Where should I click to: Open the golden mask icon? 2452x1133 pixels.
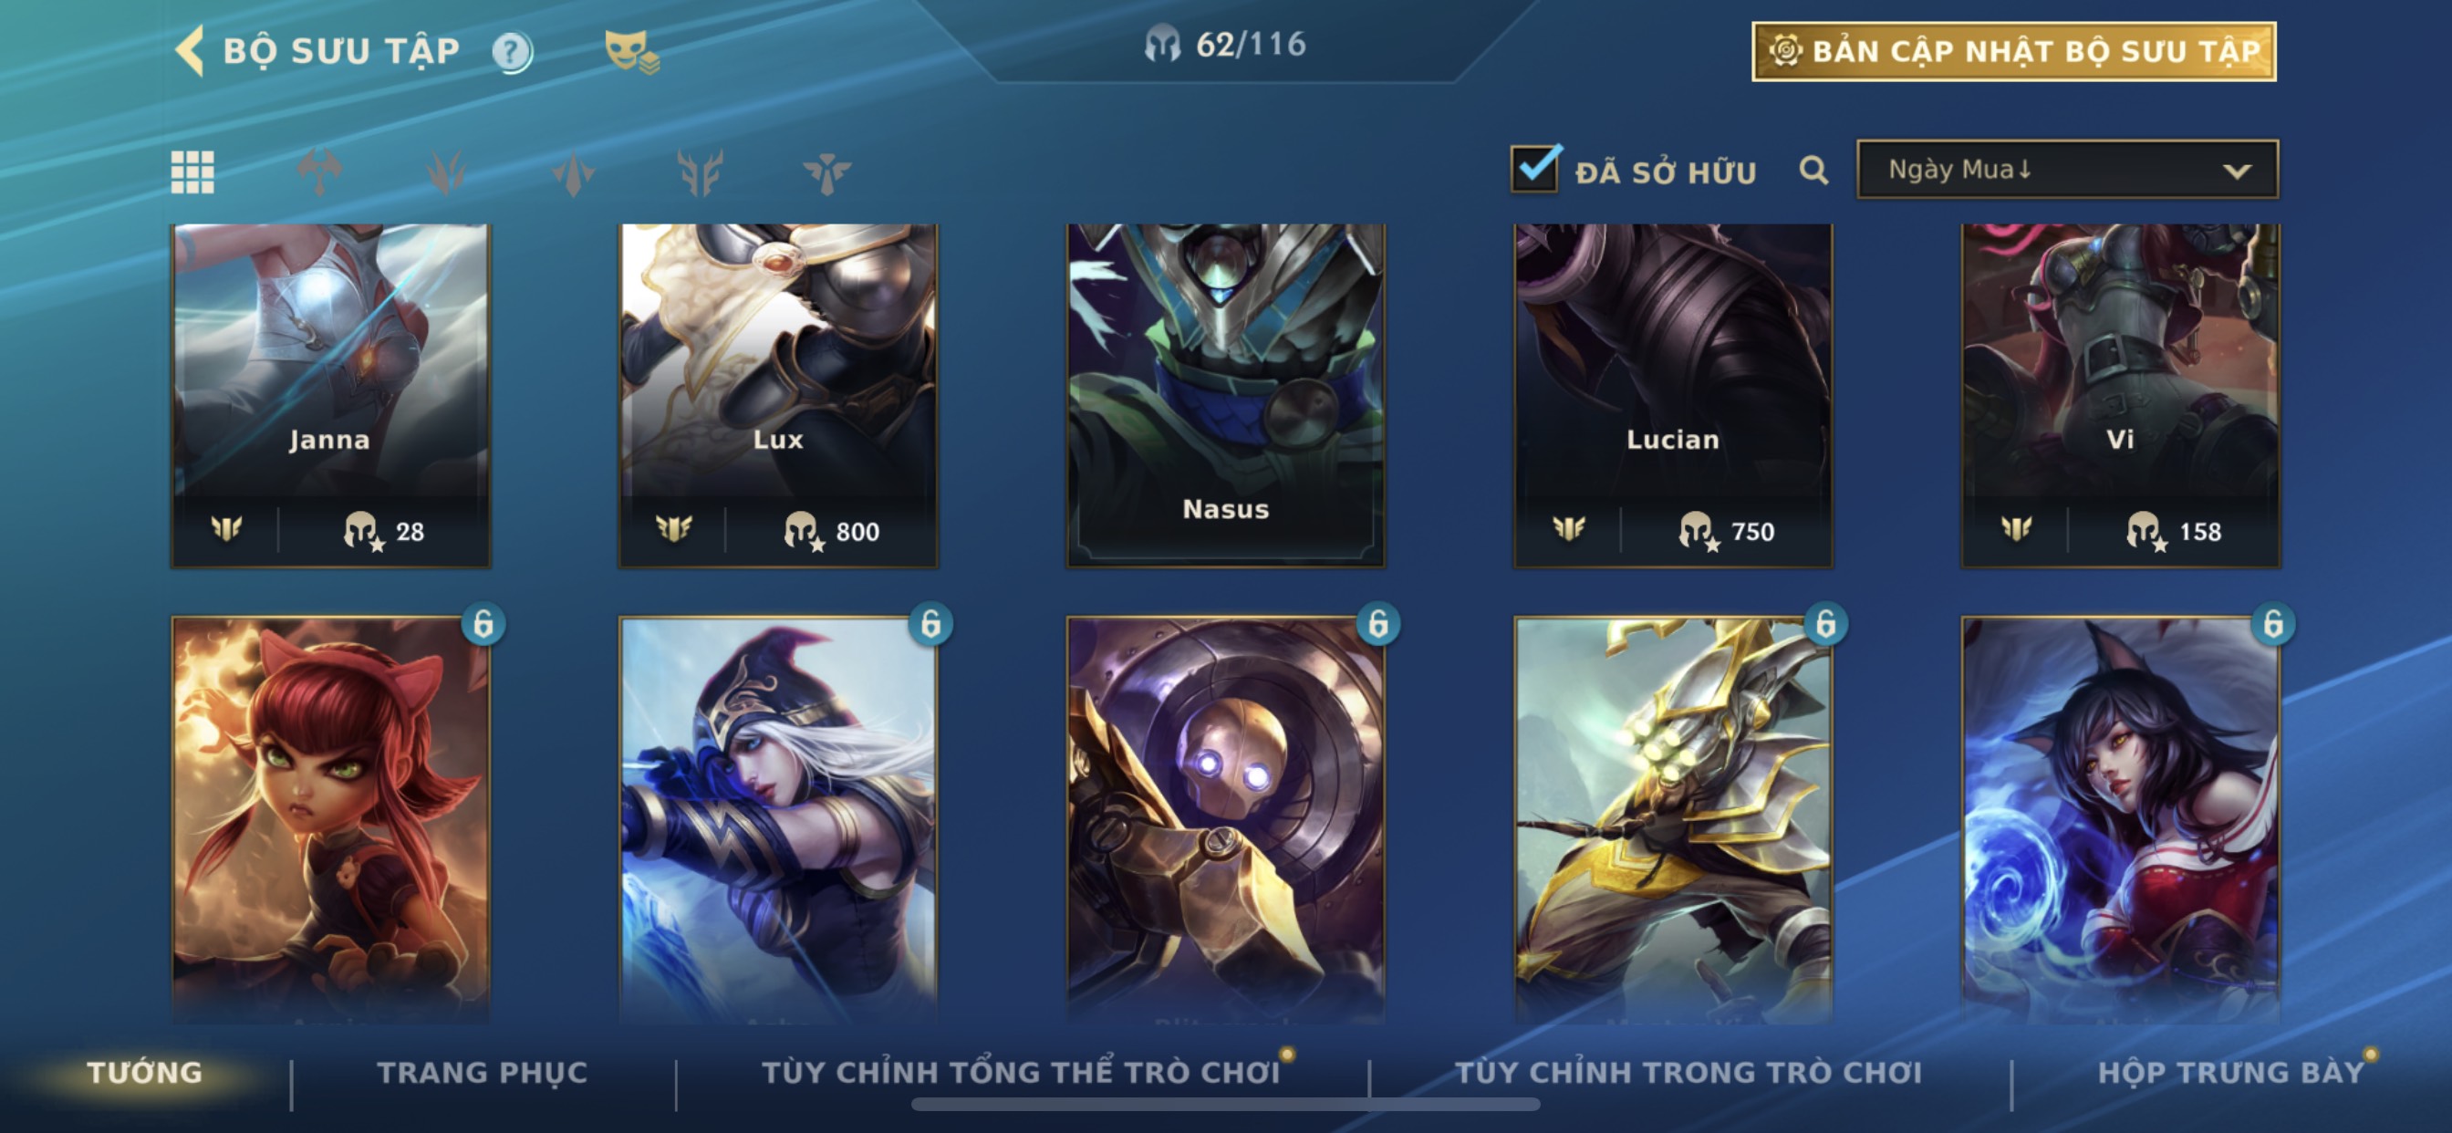(x=631, y=50)
